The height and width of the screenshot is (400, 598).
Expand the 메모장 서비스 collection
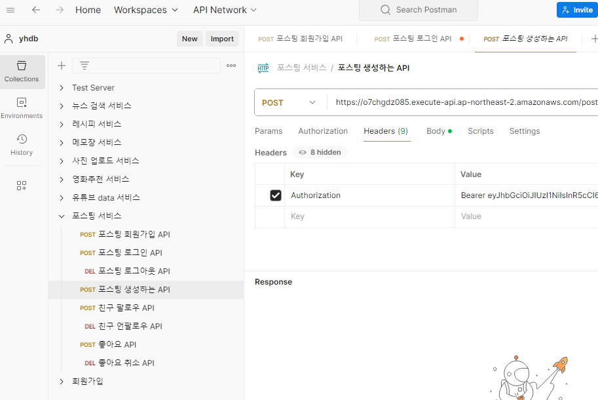click(x=62, y=143)
